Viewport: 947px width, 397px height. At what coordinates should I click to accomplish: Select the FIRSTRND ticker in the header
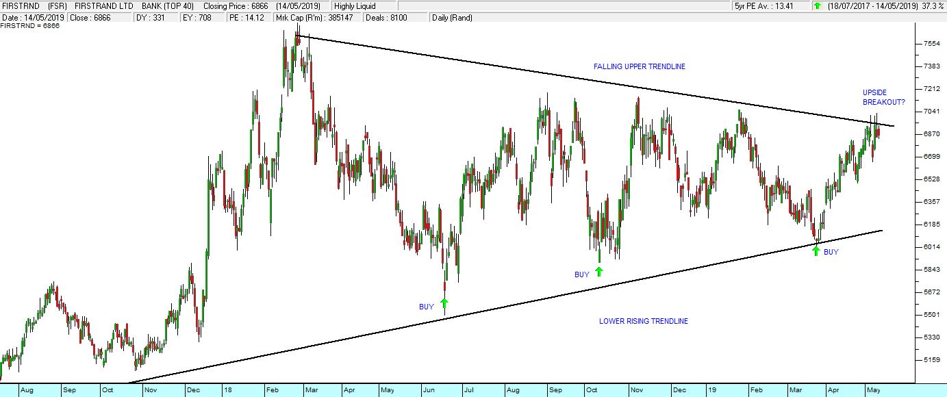pyautogui.click(x=21, y=6)
